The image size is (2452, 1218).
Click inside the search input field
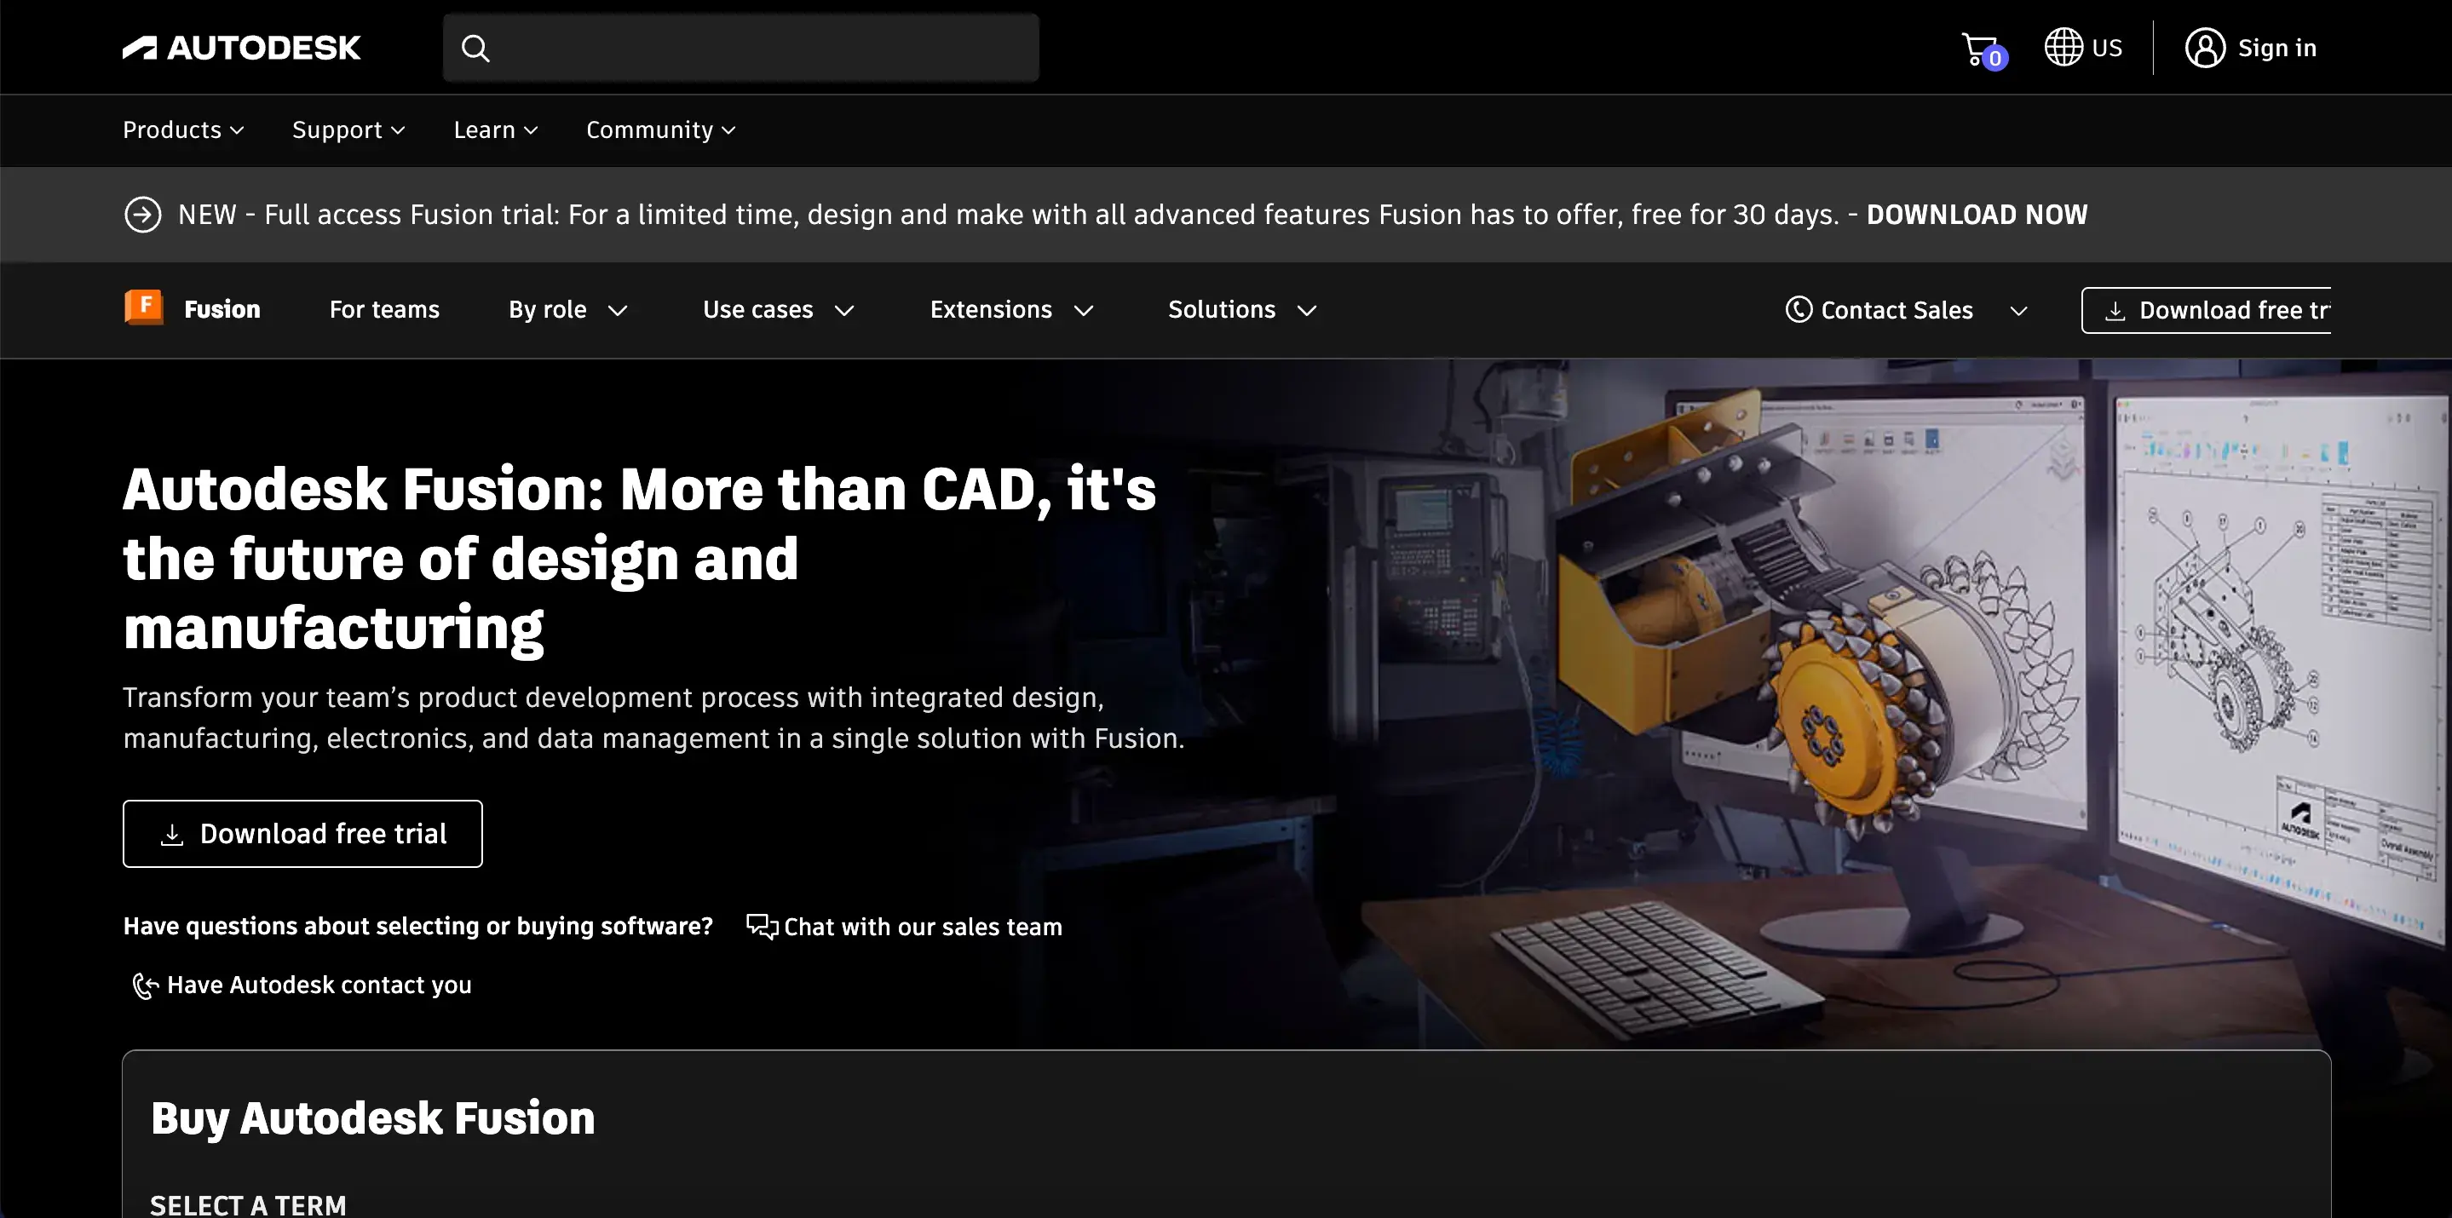point(762,47)
